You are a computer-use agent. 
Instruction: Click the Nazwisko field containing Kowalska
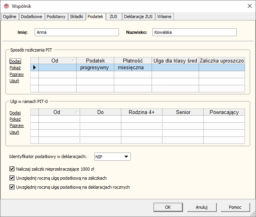(x=194, y=33)
